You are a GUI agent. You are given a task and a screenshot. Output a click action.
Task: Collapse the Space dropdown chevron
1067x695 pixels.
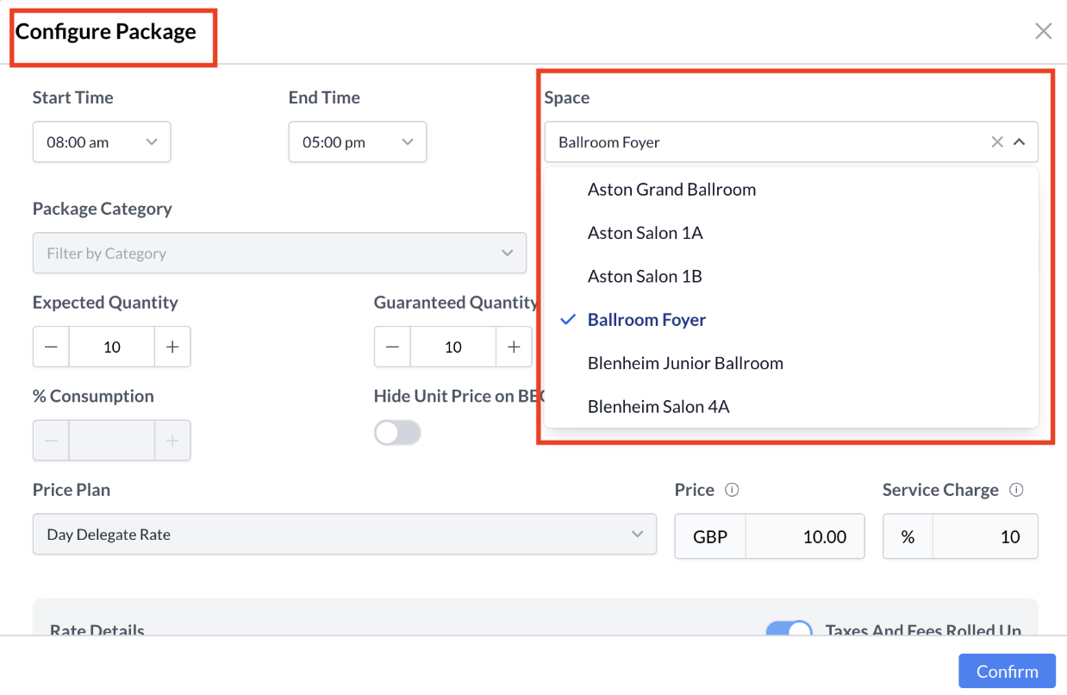(1019, 142)
